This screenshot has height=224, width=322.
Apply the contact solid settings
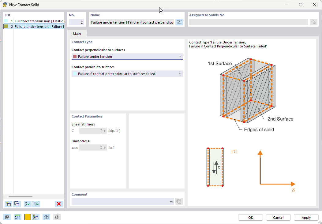click(306, 217)
